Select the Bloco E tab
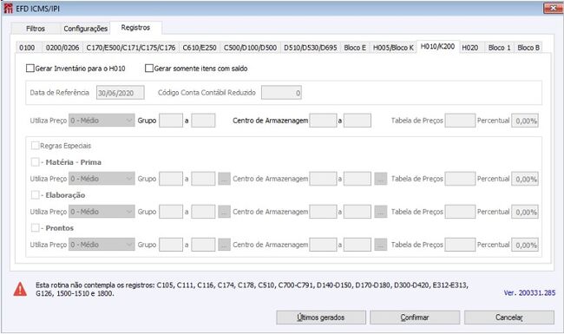564x334 pixels. pos(355,48)
